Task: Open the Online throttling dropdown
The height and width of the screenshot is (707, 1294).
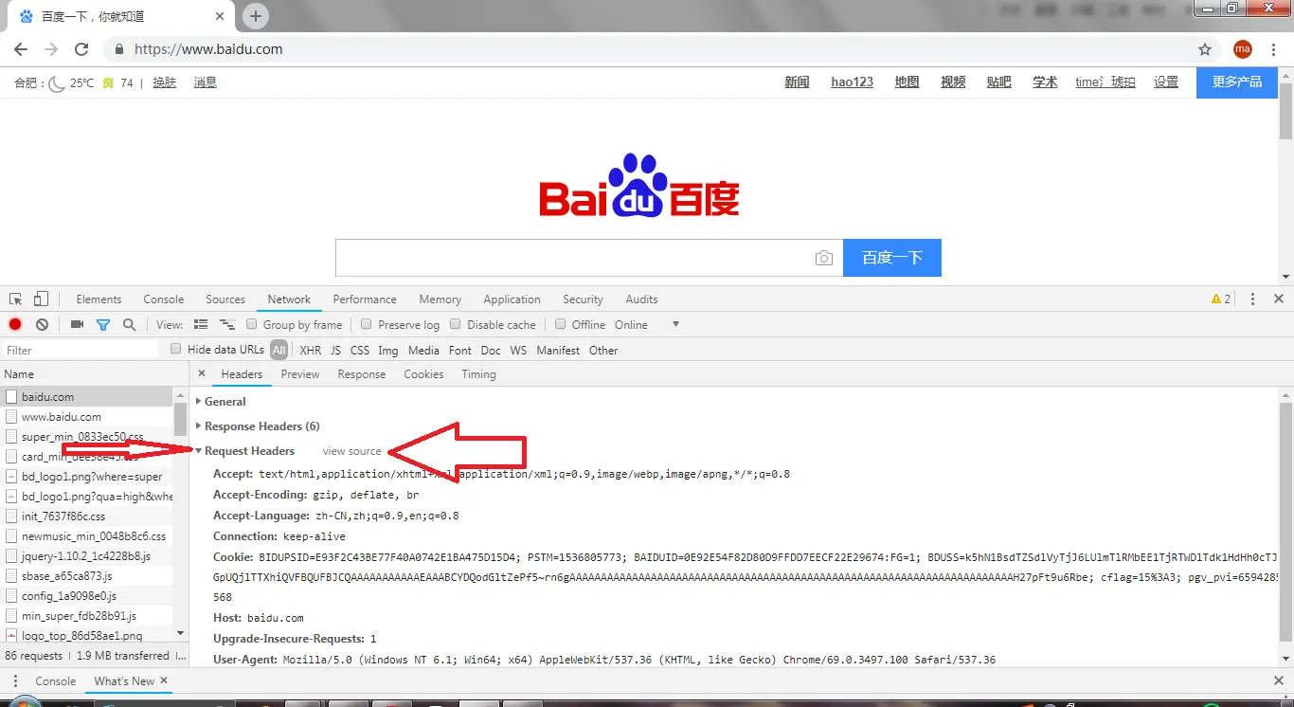Action: point(647,325)
